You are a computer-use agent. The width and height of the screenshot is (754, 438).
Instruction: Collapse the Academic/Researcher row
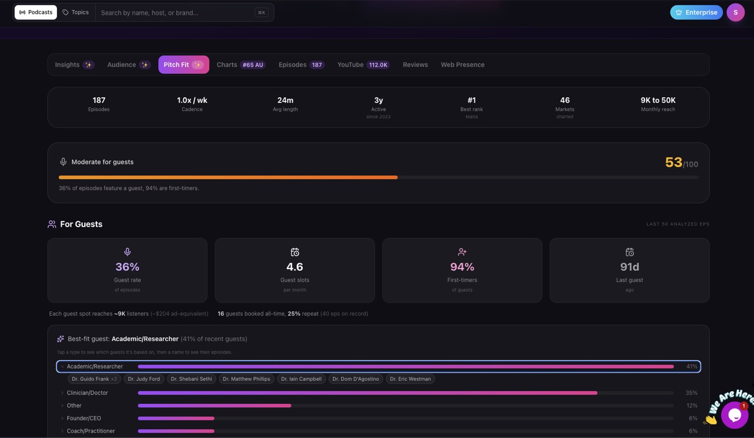click(378, 366)
